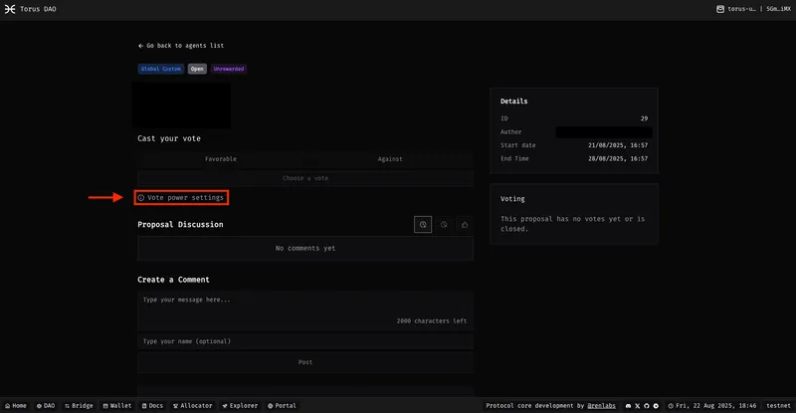The image size is (796, 413).
Task: Navigate to Explorer in bottom bar
Action: 241,406
